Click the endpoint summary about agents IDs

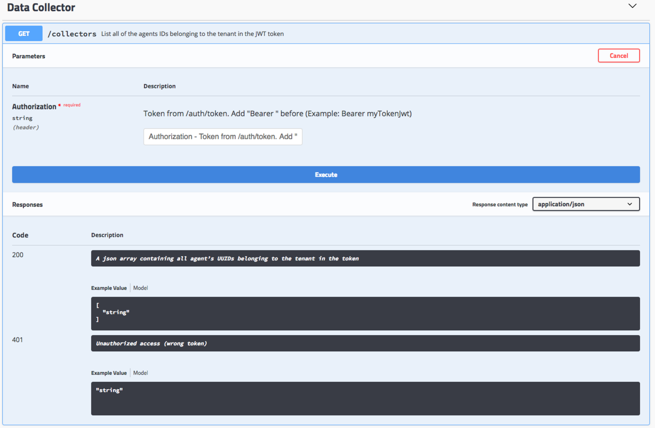[x=192, y=34]
